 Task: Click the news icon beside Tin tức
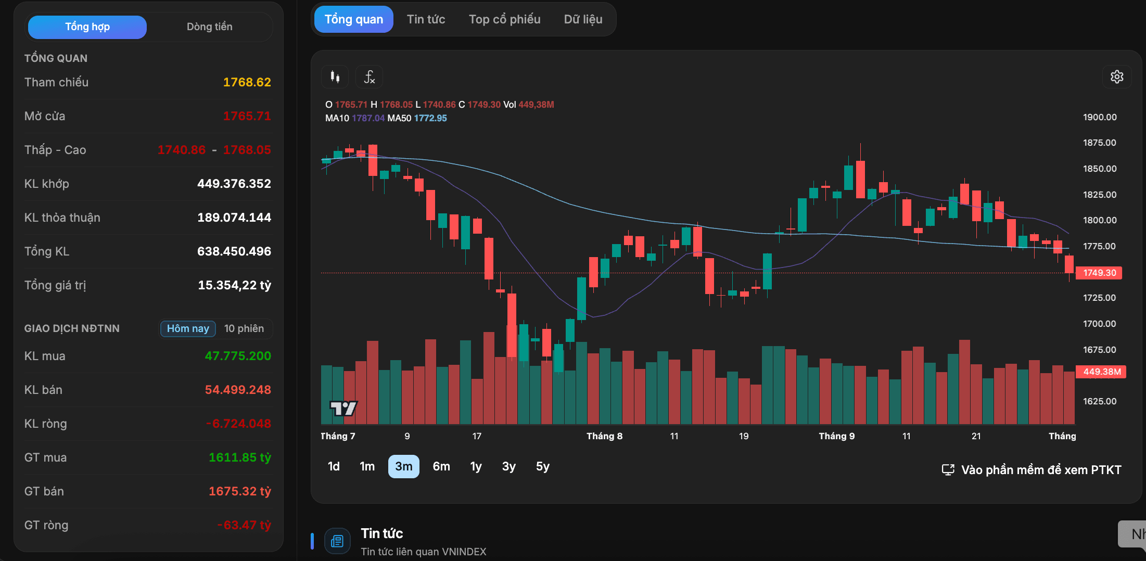point(337,541)
